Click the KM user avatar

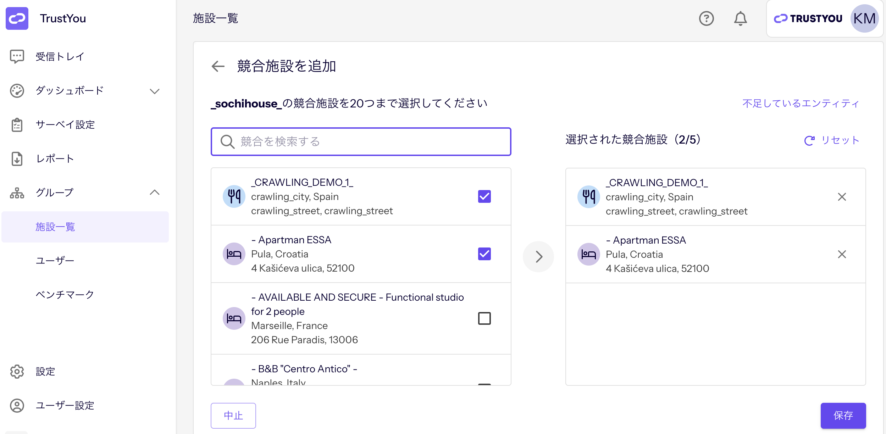(864, 18)
